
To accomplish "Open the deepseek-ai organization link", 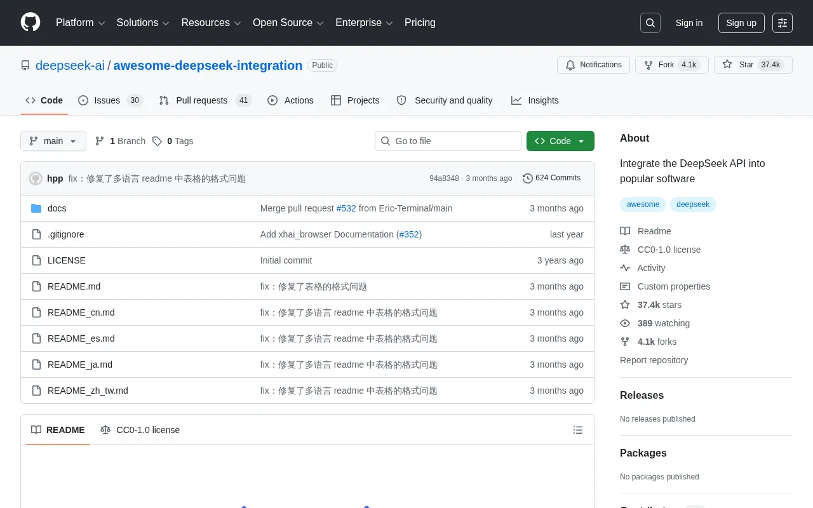I will (x=70, y=65).
